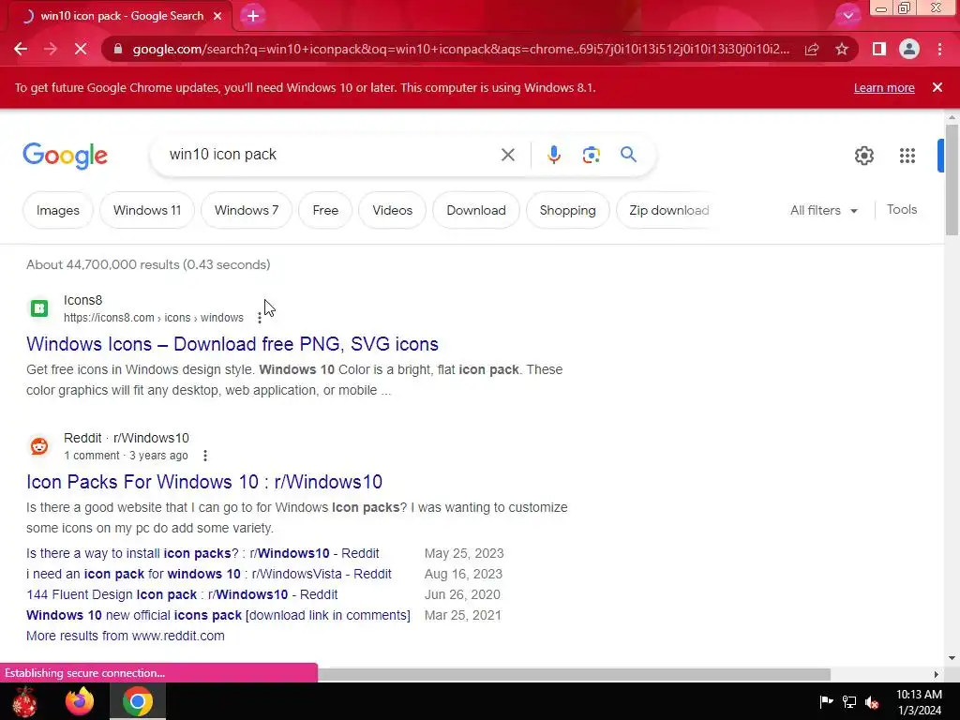
Task: Select the Free filter chip
Action: tap(325, 210)
